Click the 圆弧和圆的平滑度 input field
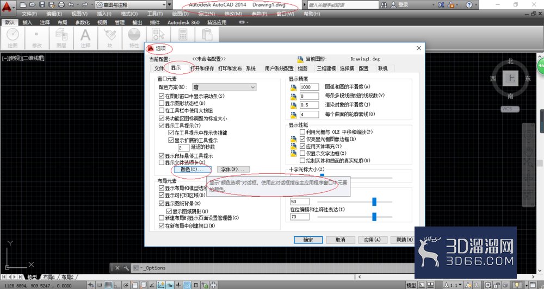The image size is (544, 289). coord(309,87)
